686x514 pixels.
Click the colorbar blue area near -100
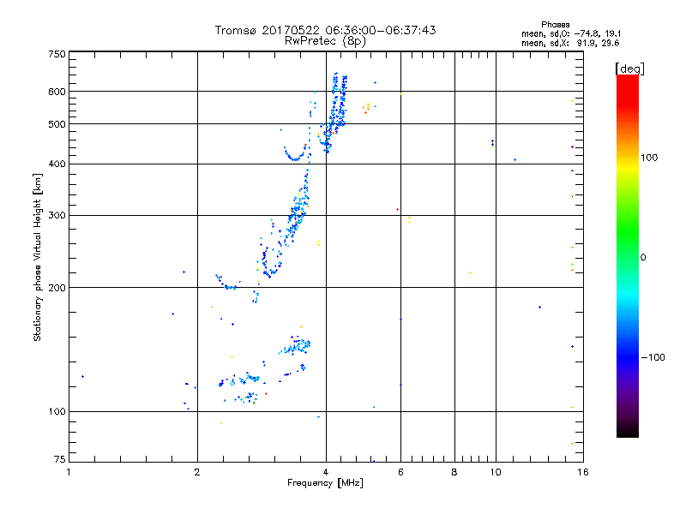coord(628,357)
